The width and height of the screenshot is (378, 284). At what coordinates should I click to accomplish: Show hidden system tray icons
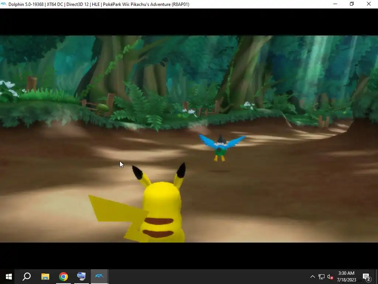[312, 277]
